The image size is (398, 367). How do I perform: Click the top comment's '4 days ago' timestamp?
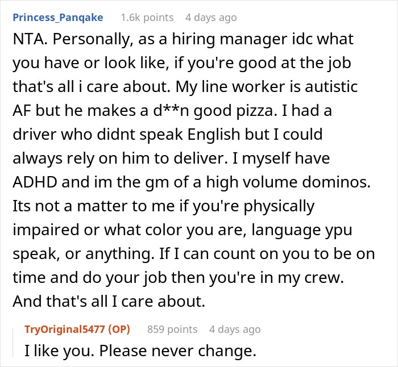211,18
